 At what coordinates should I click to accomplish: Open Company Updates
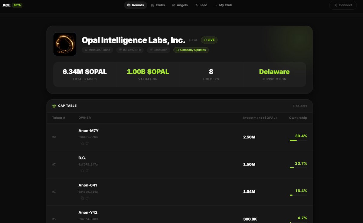point(191,50)
